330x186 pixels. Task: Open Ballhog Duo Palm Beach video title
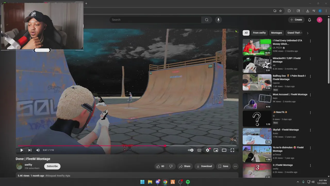289,78
